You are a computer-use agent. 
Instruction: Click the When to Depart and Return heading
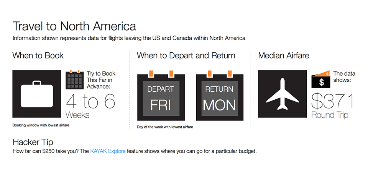pos(186,56)
